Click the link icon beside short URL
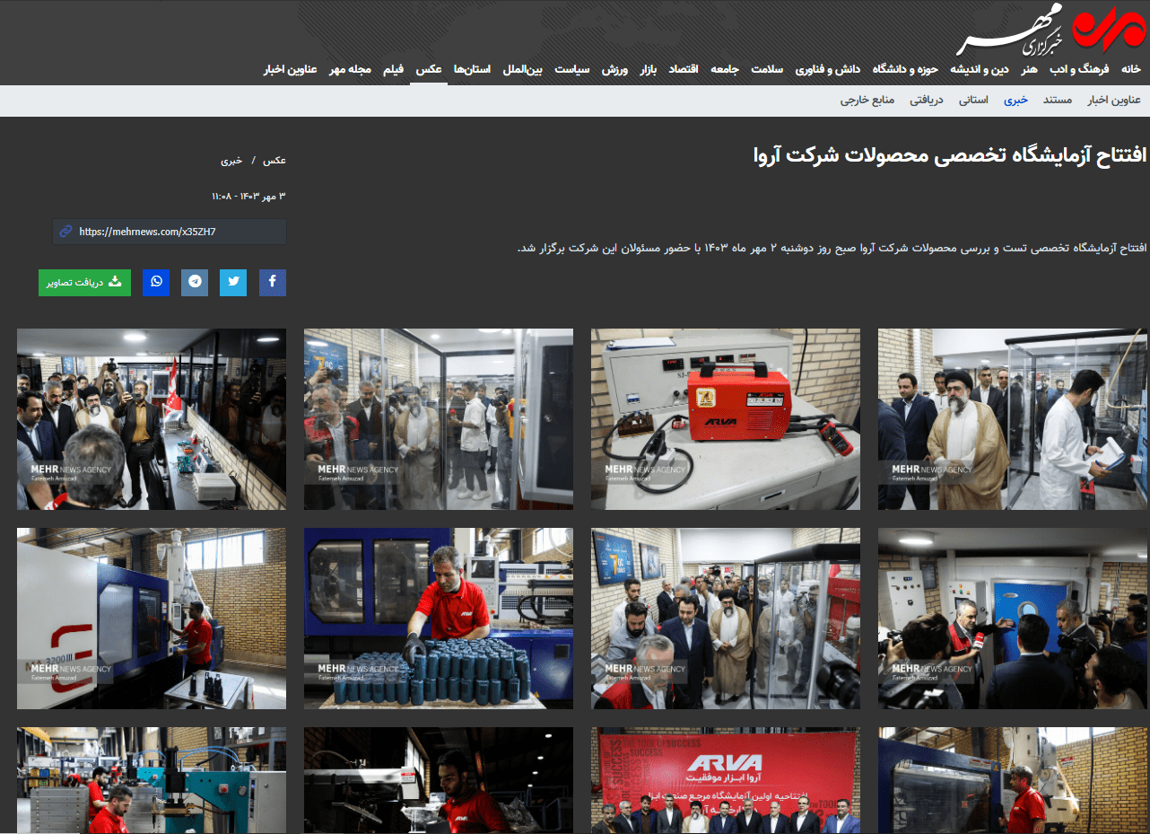The height and width of the screenshot is (834, 1150). (65, 232)
